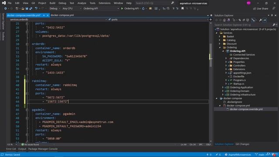Open the Git menu
The width and height of the screenshot is (279, 157).
pos(33,3)
